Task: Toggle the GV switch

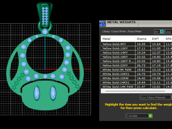Action: [159, 32]
